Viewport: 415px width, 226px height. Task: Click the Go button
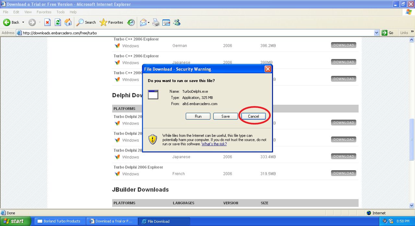tap(388, 33)
